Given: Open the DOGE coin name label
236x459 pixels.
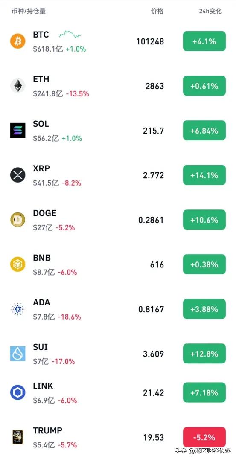Looking at the screenshot, I should (x=44, y=213).
